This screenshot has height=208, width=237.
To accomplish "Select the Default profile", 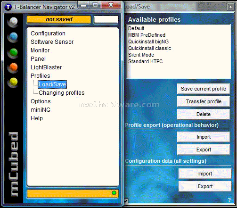I will (136, 28).
